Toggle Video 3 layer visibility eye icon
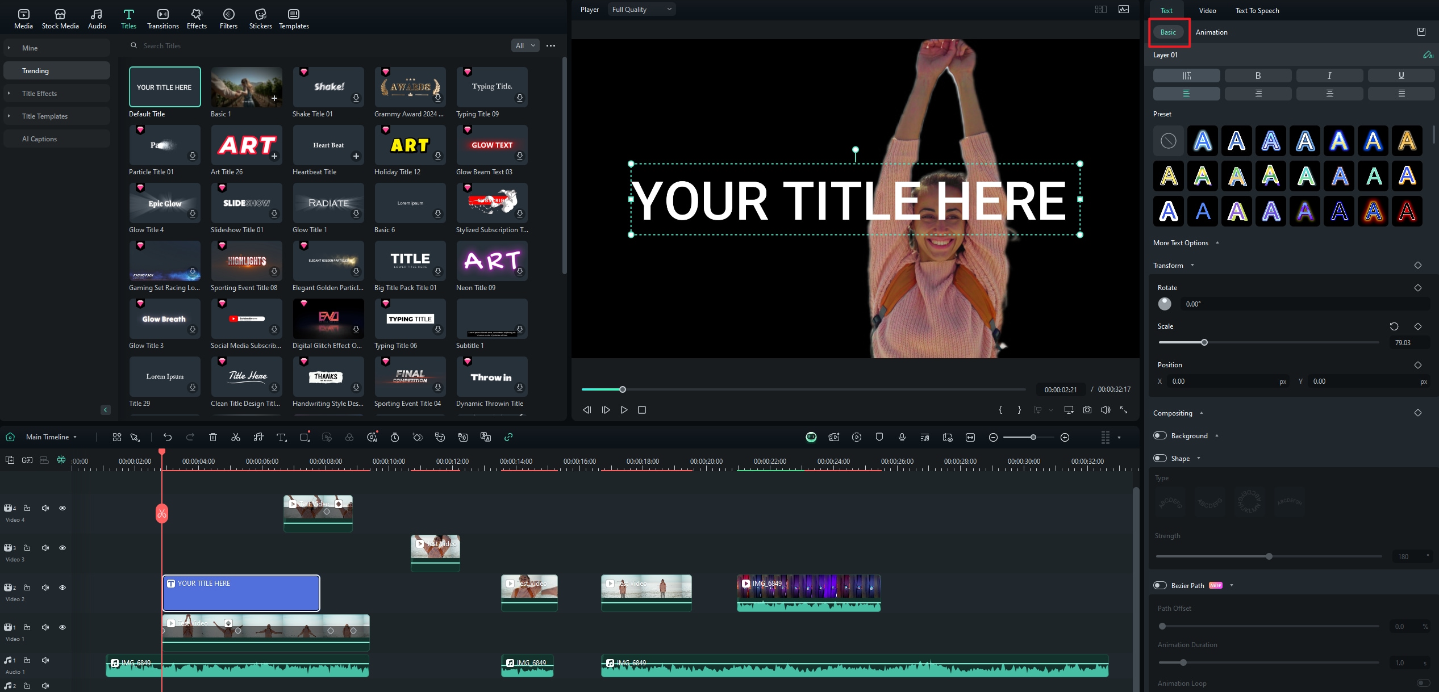Viewport: 1439px width, 692px height. [62, 547]
